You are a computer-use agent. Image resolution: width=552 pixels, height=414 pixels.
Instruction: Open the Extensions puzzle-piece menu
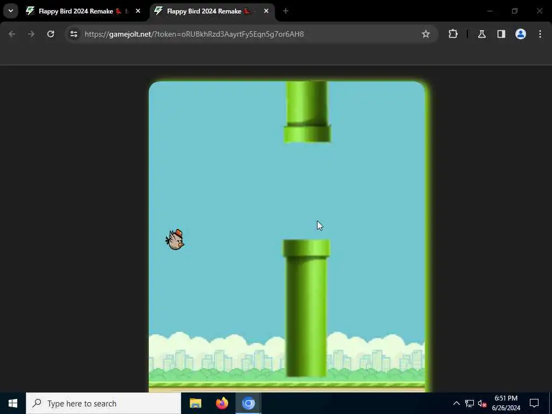coord(453,34)
